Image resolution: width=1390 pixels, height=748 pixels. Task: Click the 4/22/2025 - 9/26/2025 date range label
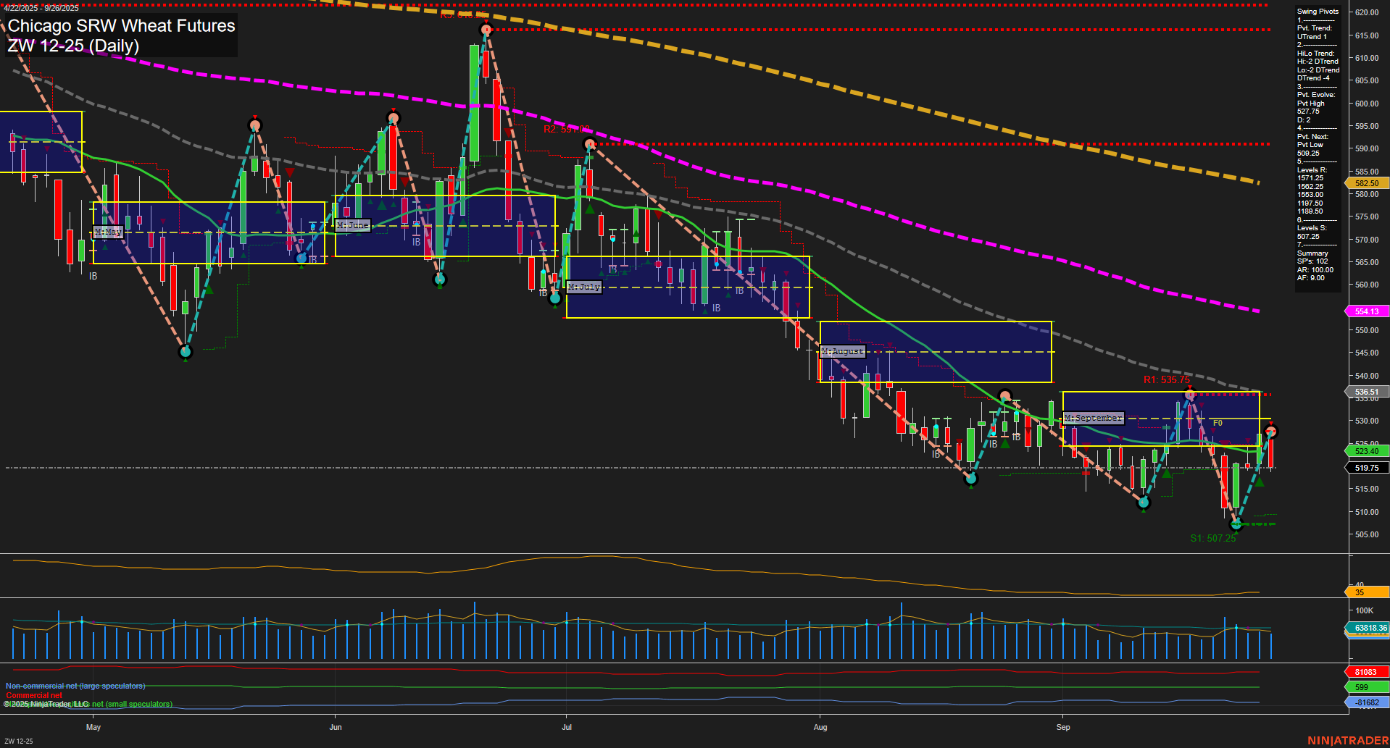click(x=42, y=8)
